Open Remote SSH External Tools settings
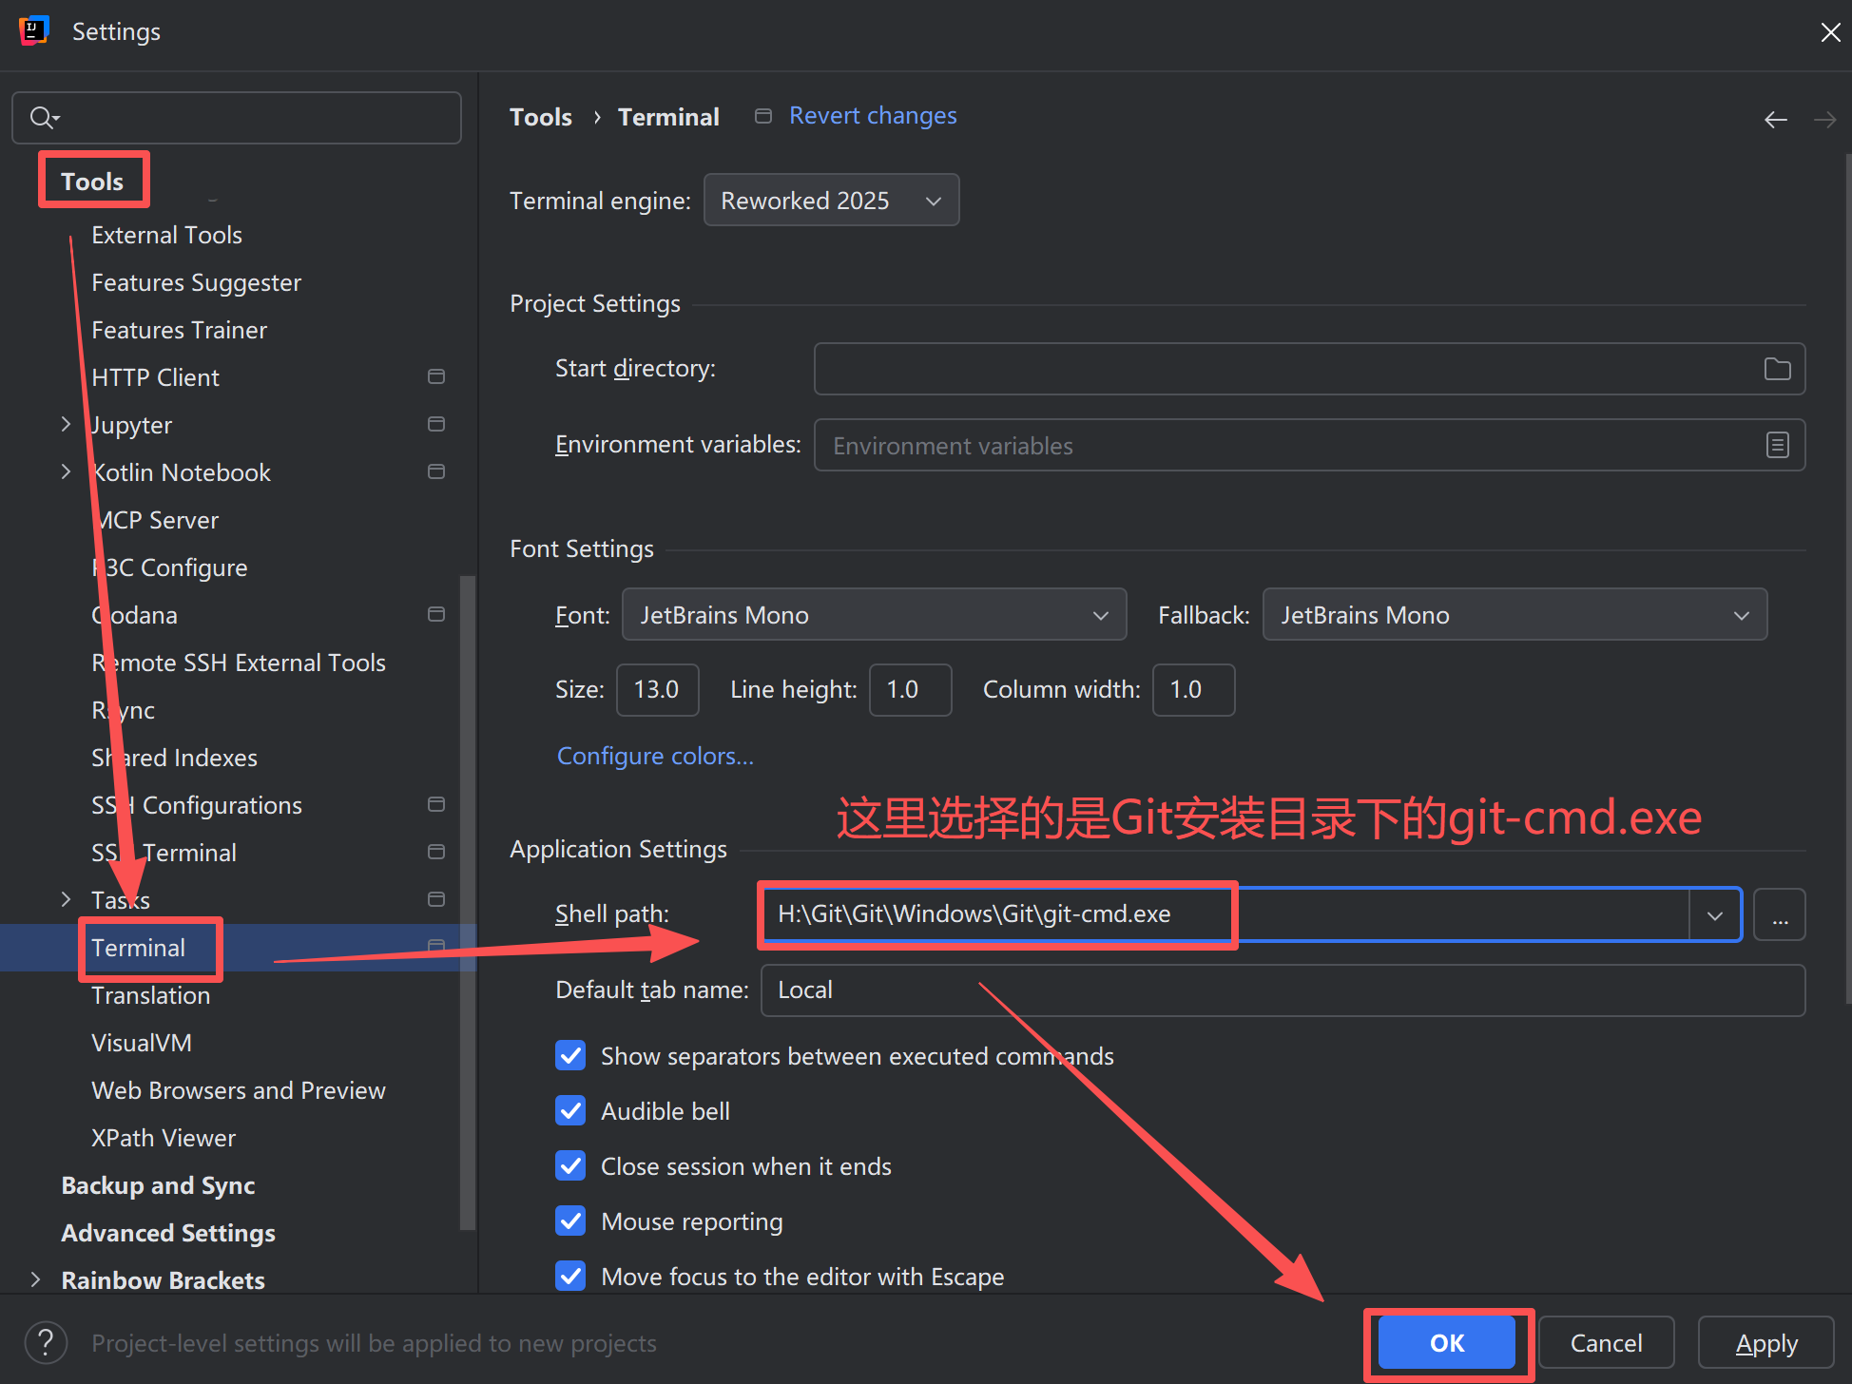The image size is (1852, 1384). [x=239, y=663]
